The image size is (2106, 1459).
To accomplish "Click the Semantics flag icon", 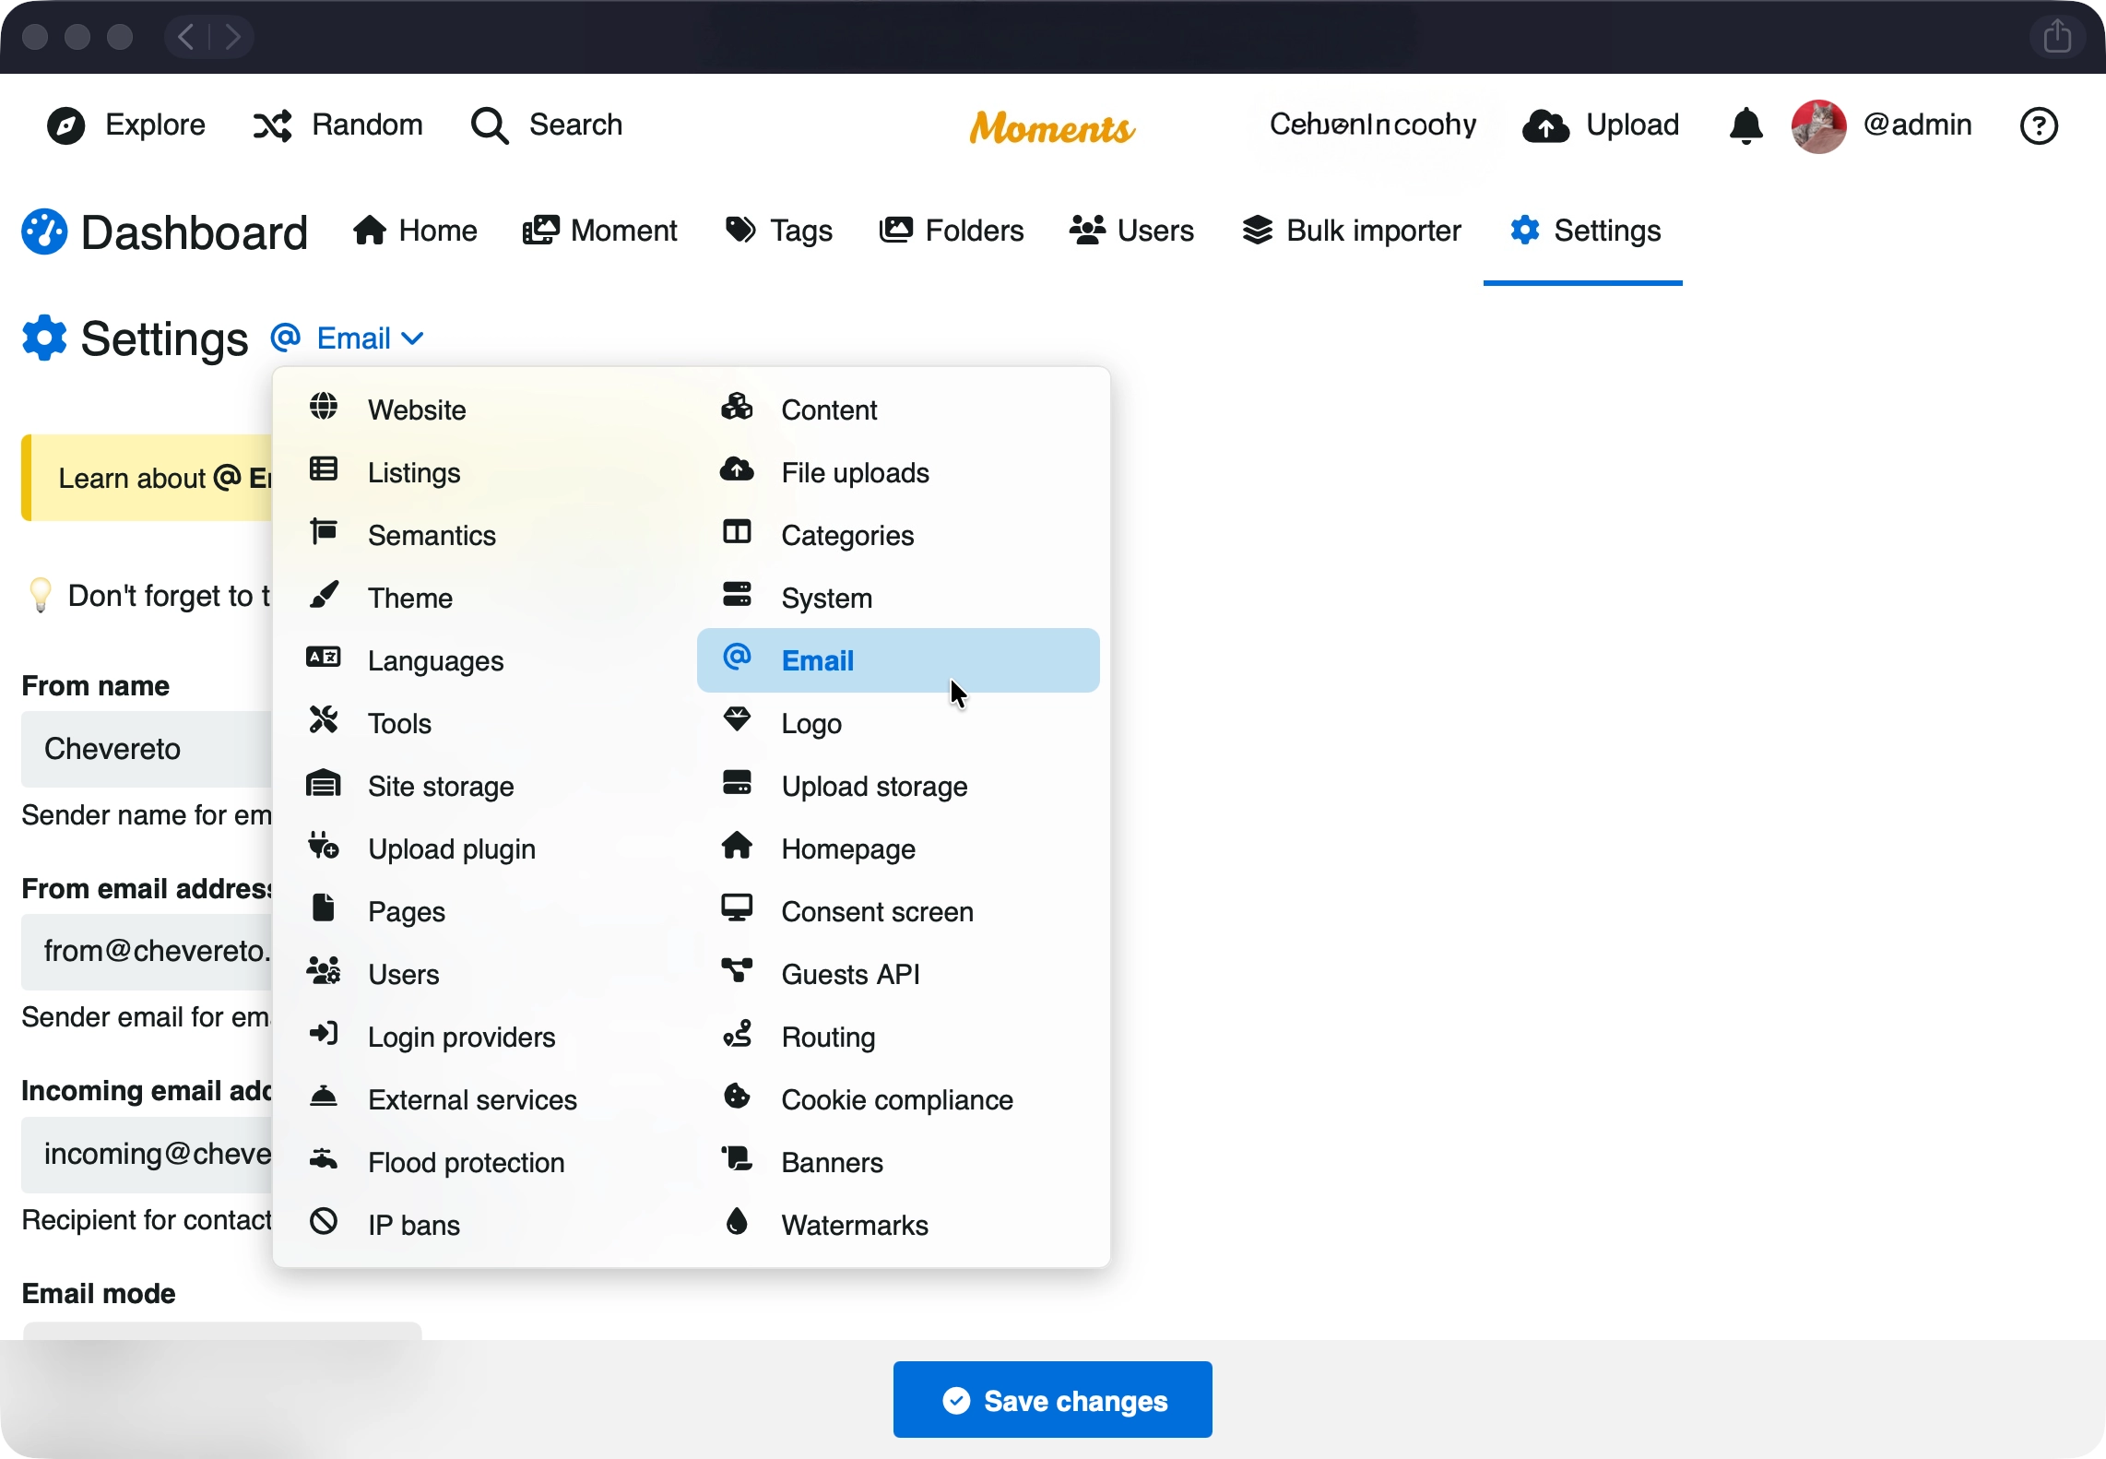I will pyautogui.click(x=324, y=532).
